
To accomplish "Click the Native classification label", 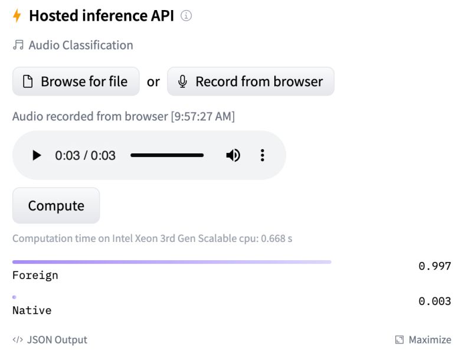I will (32, 310).
